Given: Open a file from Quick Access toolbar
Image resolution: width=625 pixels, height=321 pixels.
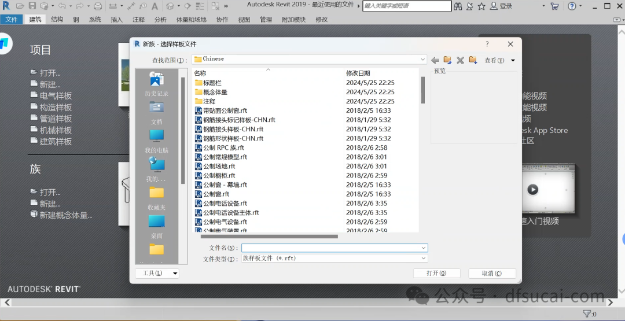Looking at the screenshot, I should [x=20, y=6].
